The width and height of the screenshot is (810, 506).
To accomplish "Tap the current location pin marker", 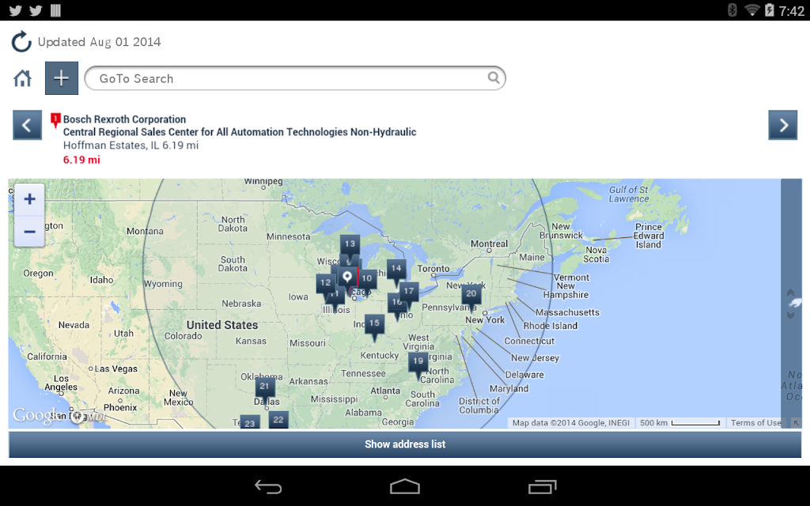I will tap(347, 278).
